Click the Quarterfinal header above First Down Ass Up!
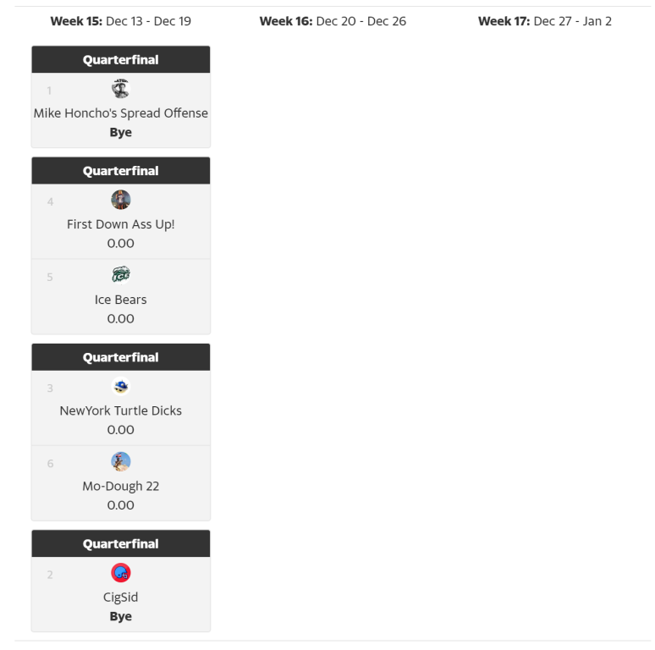 (121, 171)
